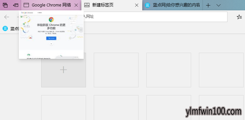Add a top site using plus tile

(63, 70)
